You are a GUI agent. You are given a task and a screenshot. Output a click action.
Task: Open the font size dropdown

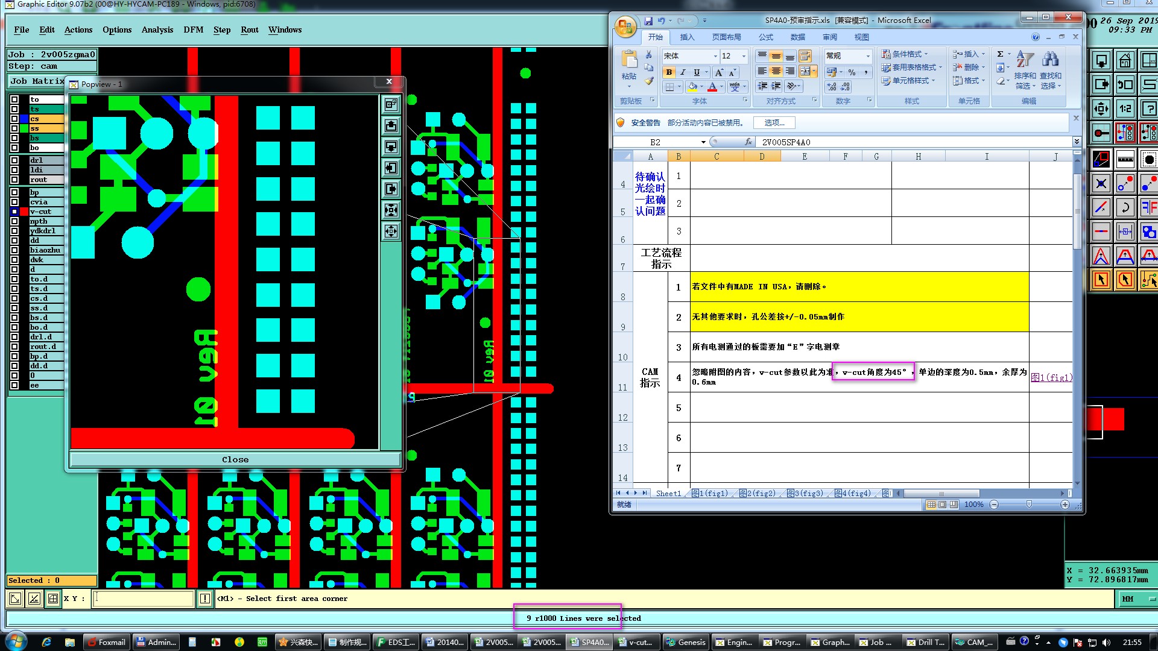744,56
